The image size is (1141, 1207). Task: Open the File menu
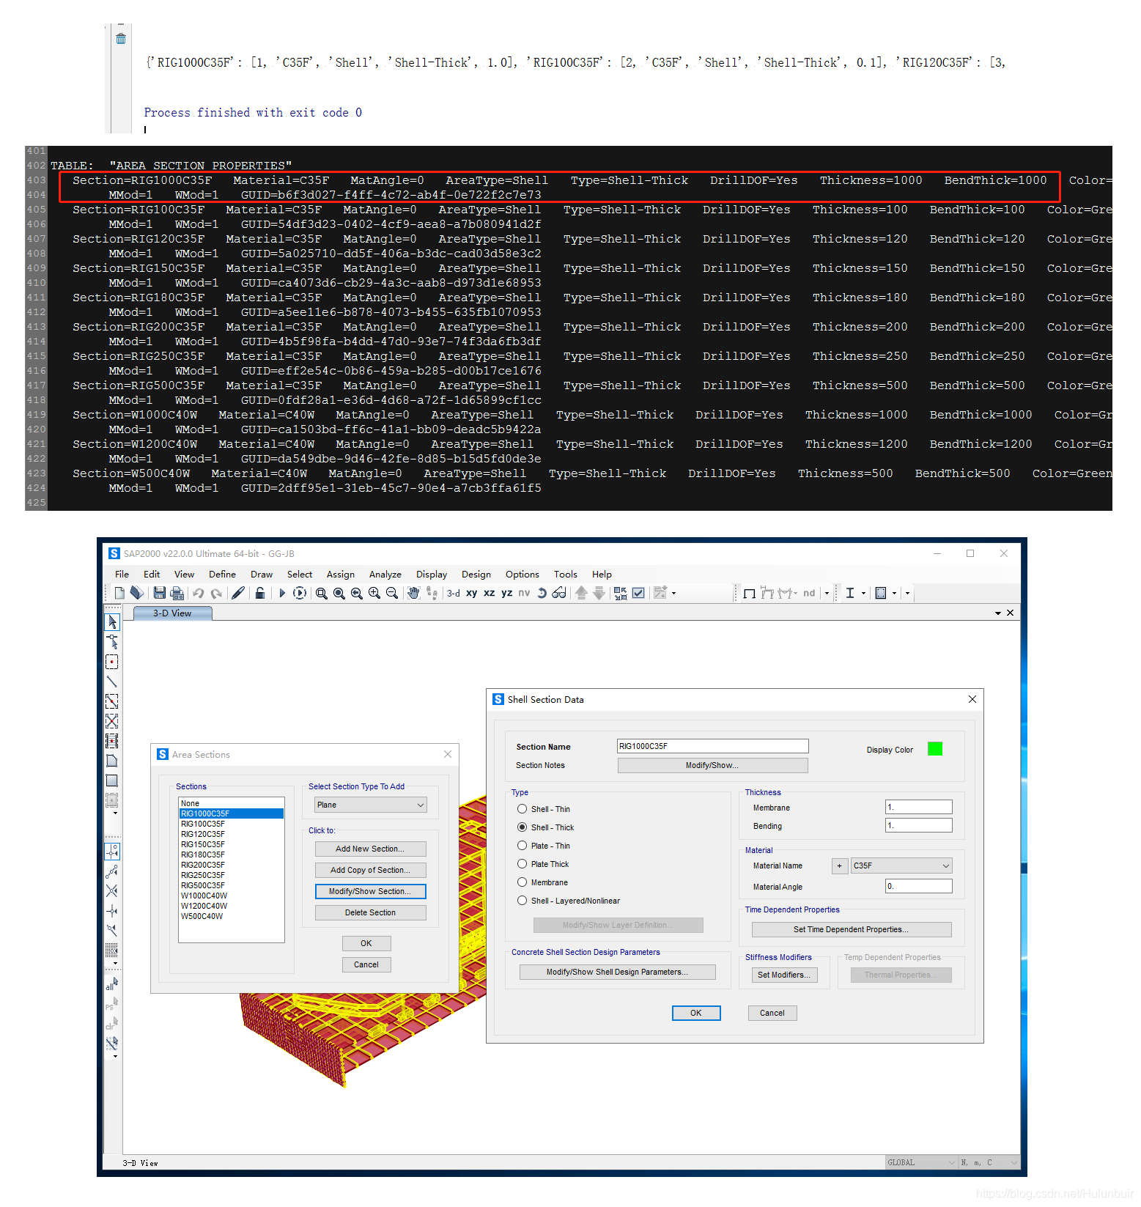122,575
